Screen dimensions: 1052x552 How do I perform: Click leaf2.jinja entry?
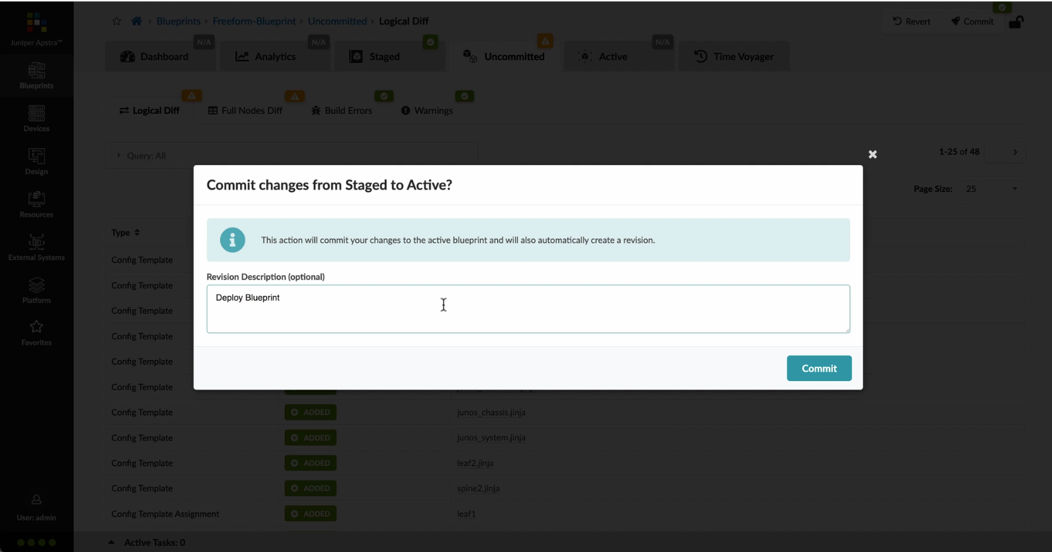[x=475, y=463]
